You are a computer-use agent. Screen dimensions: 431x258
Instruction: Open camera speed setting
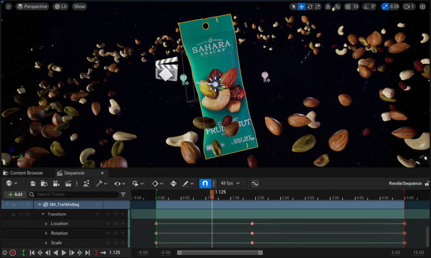pos(409,7)
